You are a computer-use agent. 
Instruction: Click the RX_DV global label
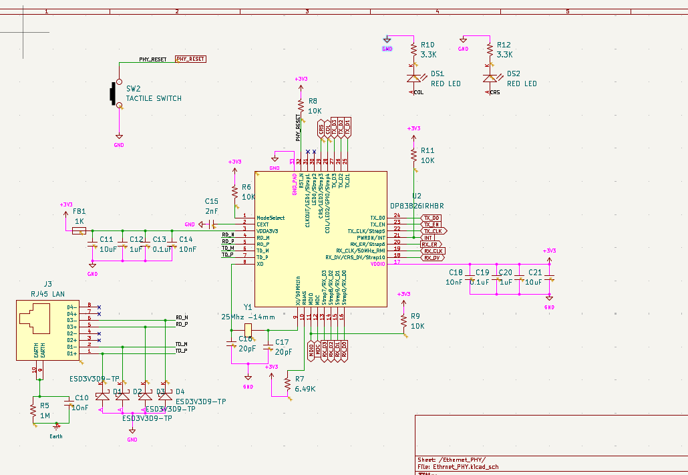click(432, 258)
